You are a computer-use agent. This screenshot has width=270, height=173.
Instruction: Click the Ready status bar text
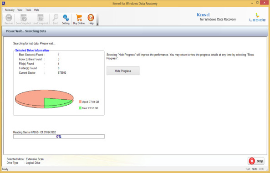5,169
